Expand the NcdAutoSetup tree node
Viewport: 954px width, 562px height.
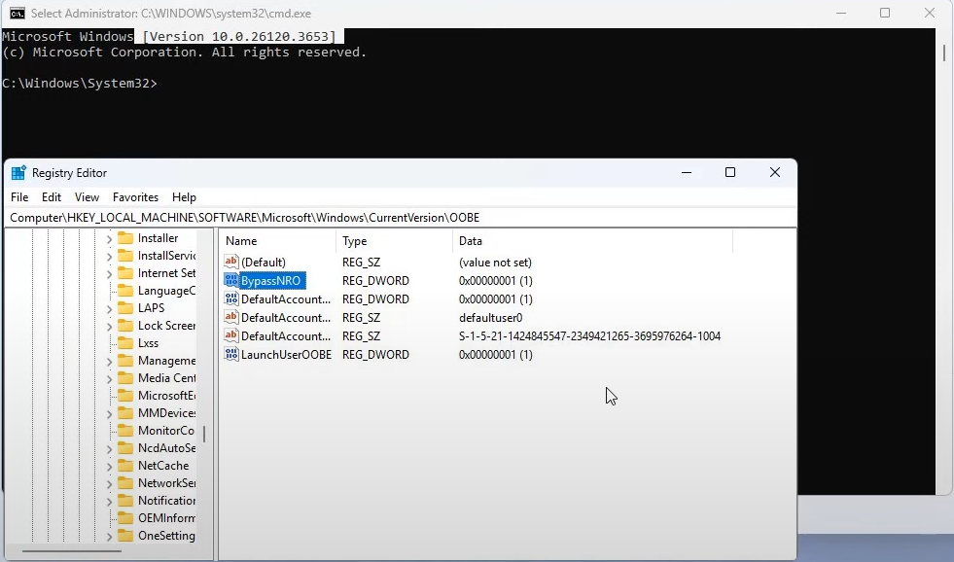click(x=110, y=449)
